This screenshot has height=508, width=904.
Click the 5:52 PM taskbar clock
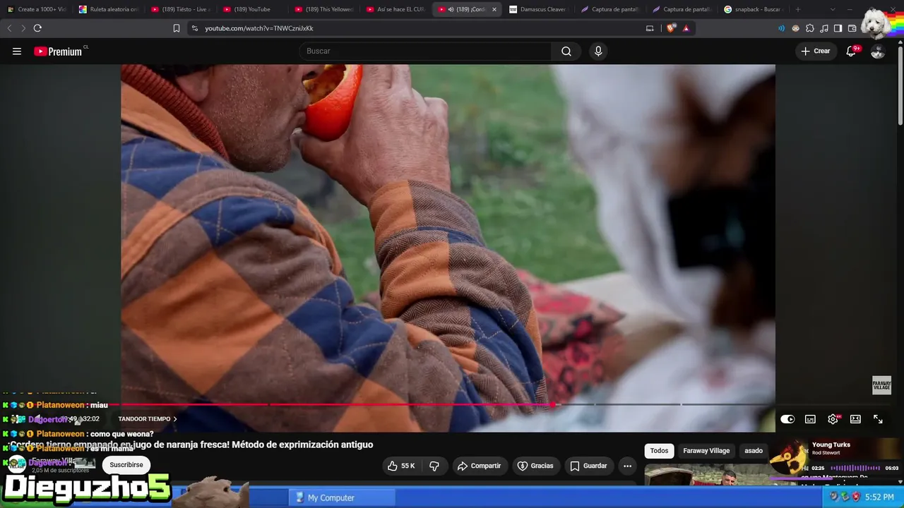879,497
